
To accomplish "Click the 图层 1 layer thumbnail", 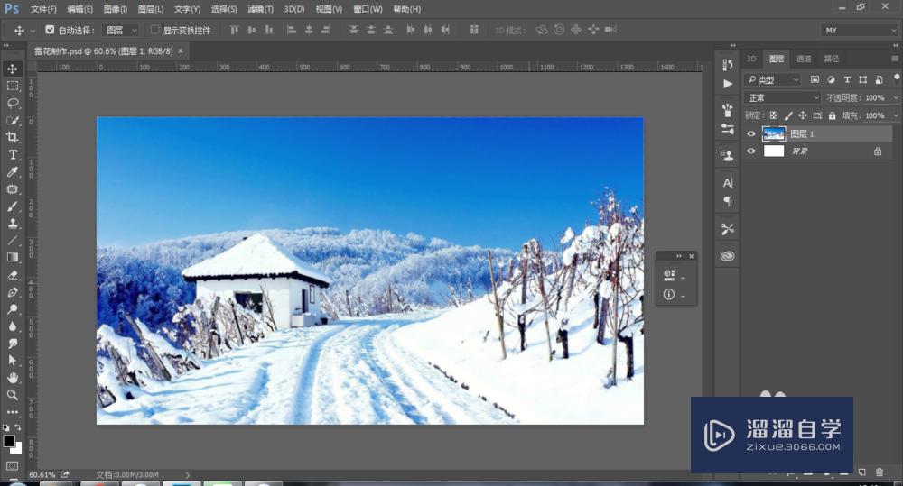I will pyautogui.click(x=774, y=134).
